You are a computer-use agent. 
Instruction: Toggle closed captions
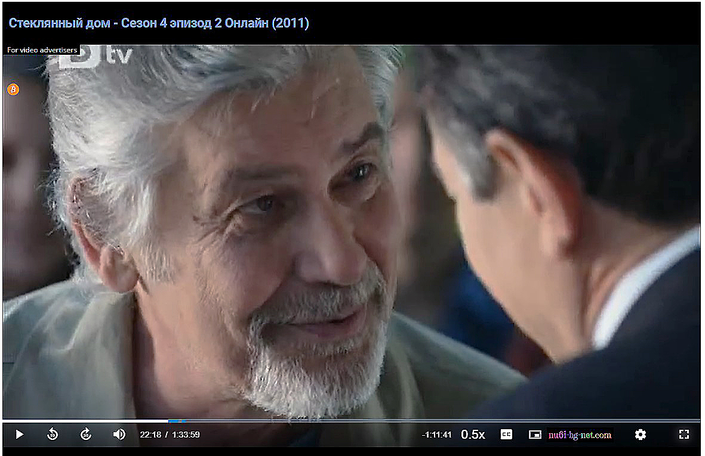[506, 435]
